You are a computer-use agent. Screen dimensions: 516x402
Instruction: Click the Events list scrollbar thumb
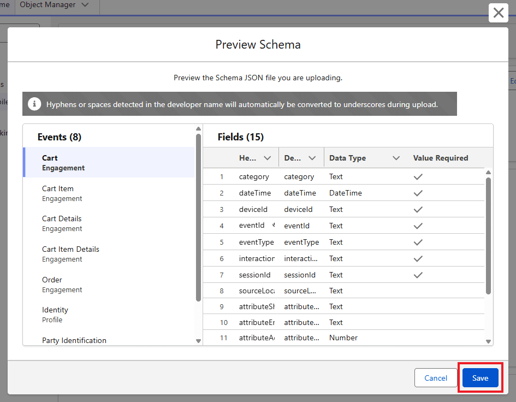198,217
